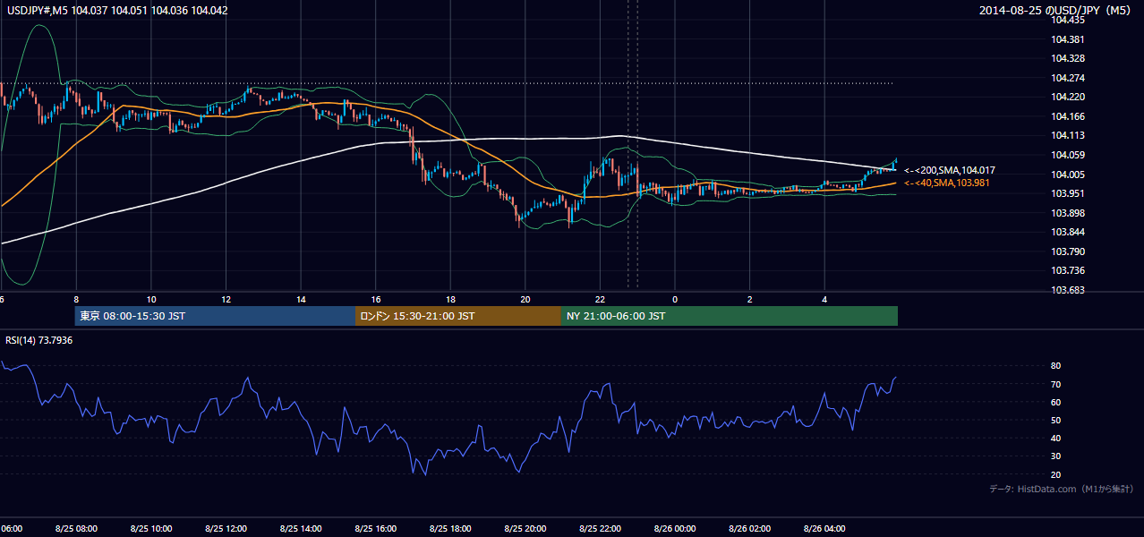Image resolution: width=1144 pixels, height=537 pixels.
Task: Click hour label 12 on price chart axis
Action: point(226,299)
